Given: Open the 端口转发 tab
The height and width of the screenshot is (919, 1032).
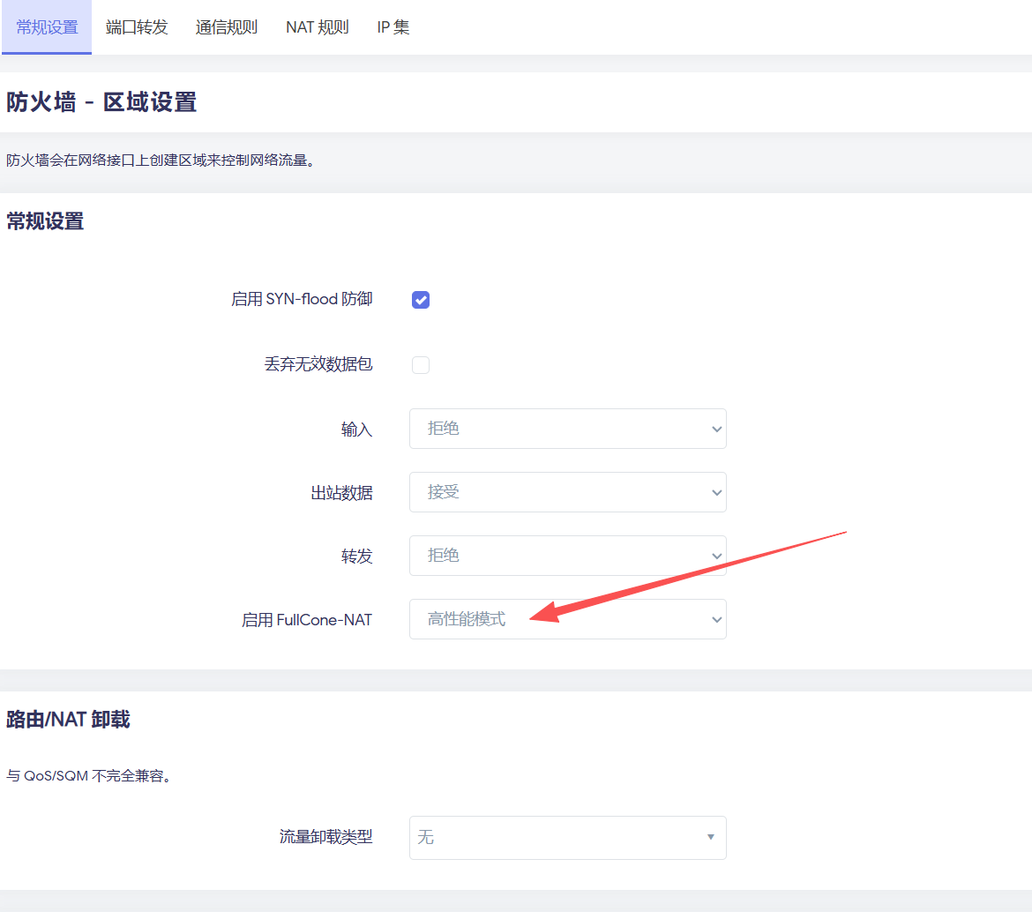Looking at the screenshot, I should pos(137,27).
